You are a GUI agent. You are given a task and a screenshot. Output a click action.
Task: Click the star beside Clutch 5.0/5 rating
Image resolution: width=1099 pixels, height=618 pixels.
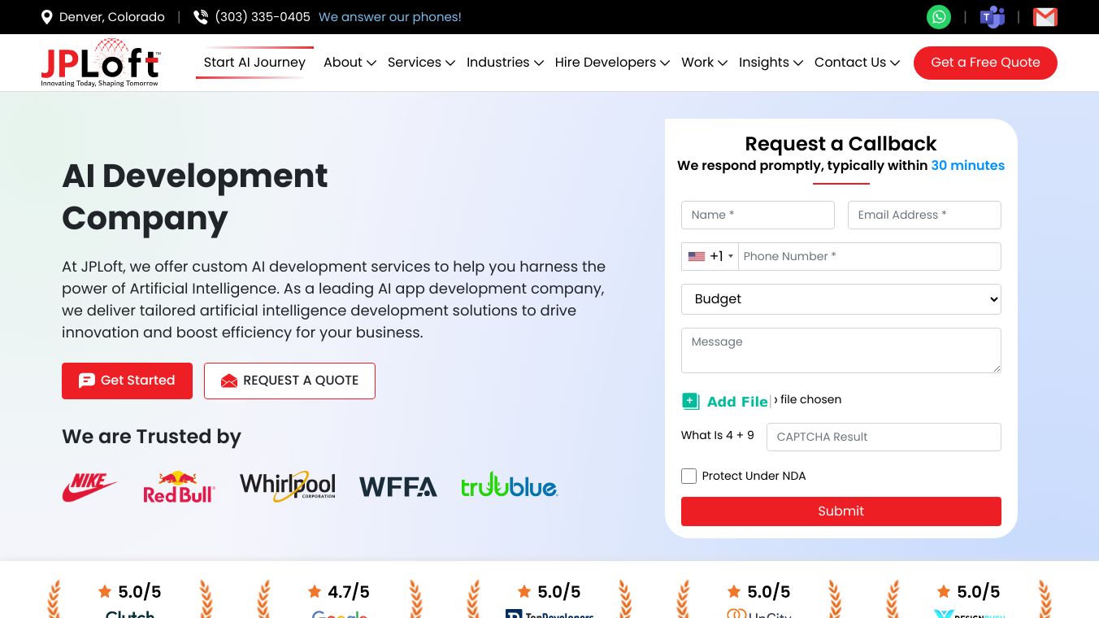coord(105,591)
